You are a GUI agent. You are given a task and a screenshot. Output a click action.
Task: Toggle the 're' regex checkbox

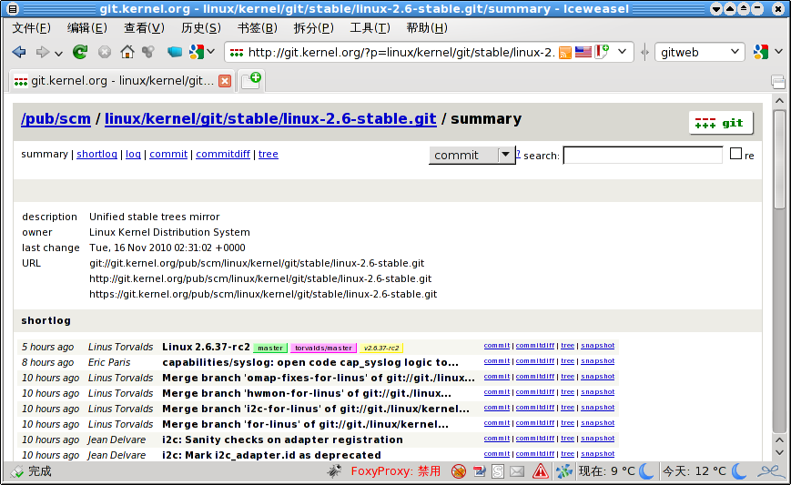click(735, 154)
